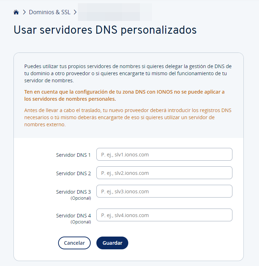Click the Servidor DNS 1 label
This screenshot has height=266, width=259.
[x=73, y=155]
